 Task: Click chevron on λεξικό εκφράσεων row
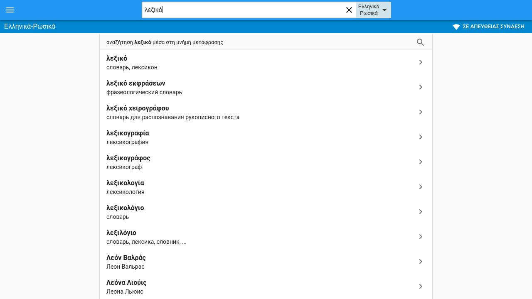click(421, 87)
